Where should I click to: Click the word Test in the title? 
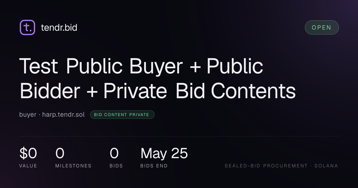pyautogui.click(x=39, y=66)
